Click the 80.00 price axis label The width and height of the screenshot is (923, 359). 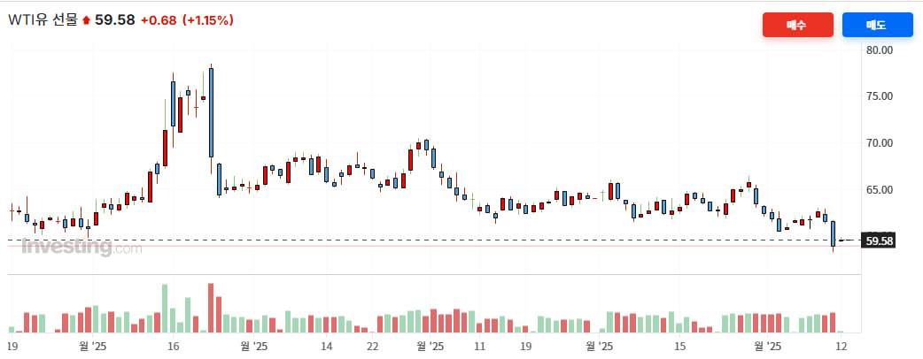pyautogui.click(x=879, y=50)
